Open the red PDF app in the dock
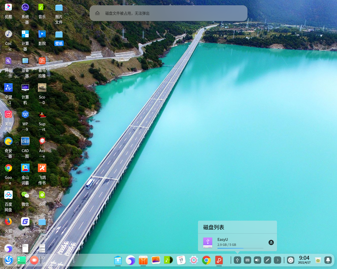Screen dimensions: 337x269 (219, 260)
